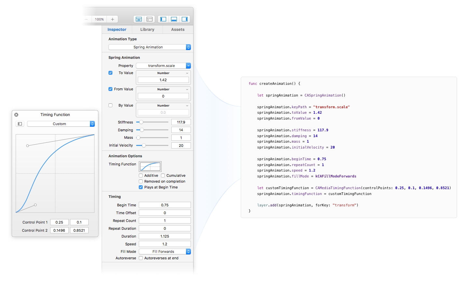Switch to the Library tab
The height and width of the screenshot is (285, 459).
(147, 29)
